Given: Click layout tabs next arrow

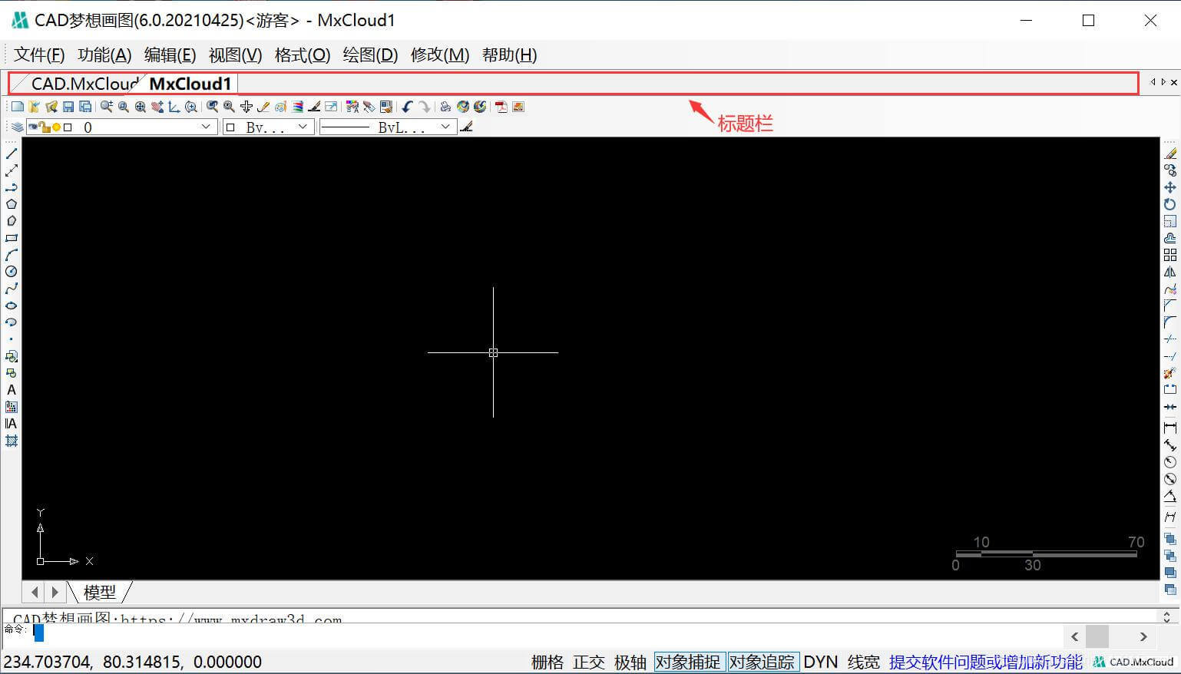Looking at the screenshot, I should click(55, 592).
